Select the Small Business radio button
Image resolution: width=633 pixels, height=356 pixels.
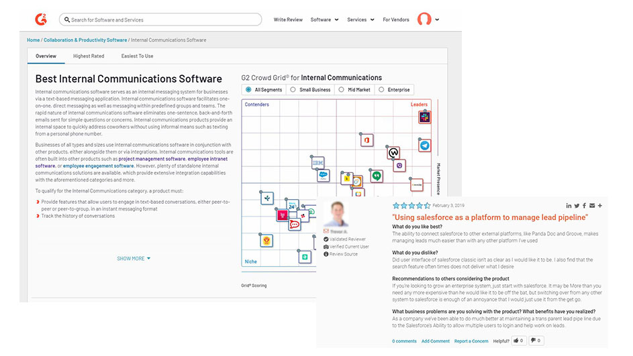(x=293, y=90)
